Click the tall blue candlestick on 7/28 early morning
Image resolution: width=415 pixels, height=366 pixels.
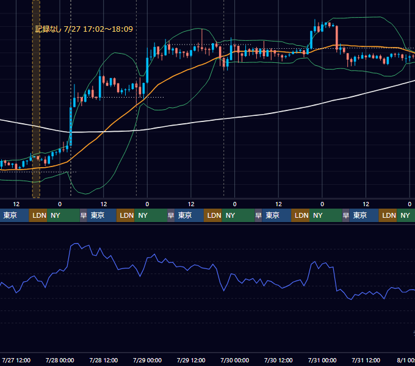(x=71, y=126)
